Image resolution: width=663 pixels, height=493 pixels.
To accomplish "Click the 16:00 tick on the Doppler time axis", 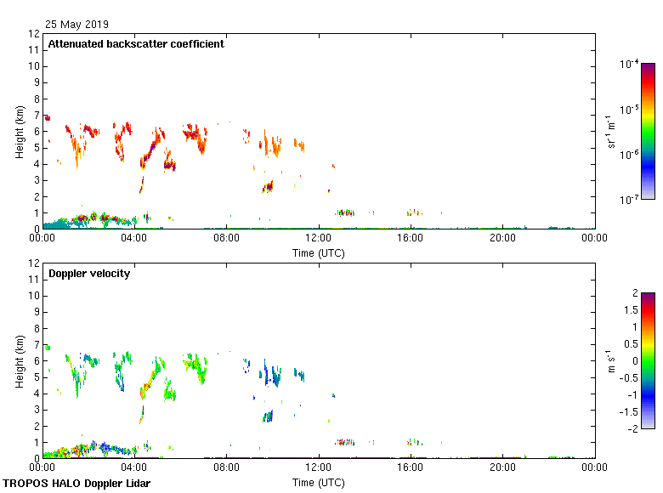I will pyautogui.click(x=411, y=468).
